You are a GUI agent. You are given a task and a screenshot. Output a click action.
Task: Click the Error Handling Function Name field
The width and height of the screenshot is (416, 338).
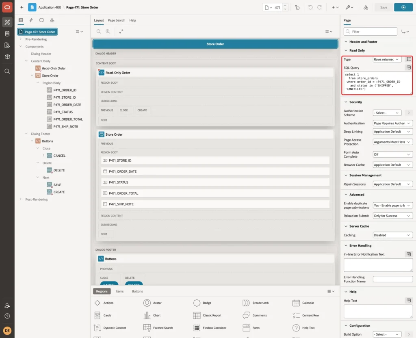point(393,279)
